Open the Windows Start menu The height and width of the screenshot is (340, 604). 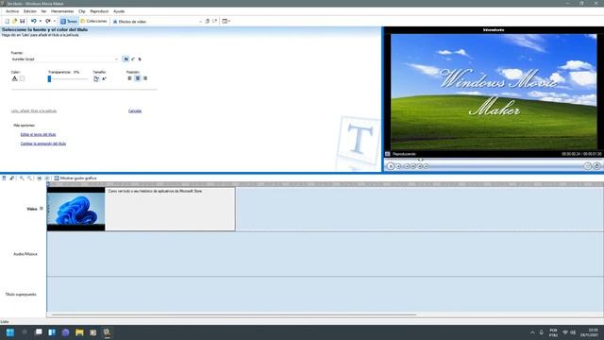(x=10, y=332)
